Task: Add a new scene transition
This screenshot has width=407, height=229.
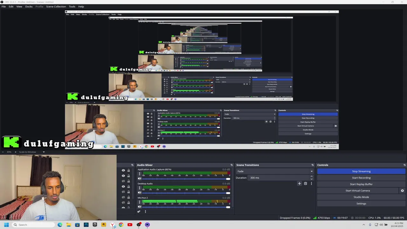Action: coord(299,184)
